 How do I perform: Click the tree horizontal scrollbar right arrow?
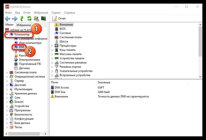pyautogui.click(x=45, y=134)
